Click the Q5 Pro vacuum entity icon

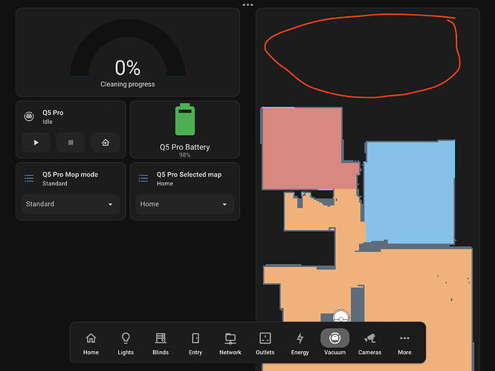pyautogui.click(x=28, y=116)
